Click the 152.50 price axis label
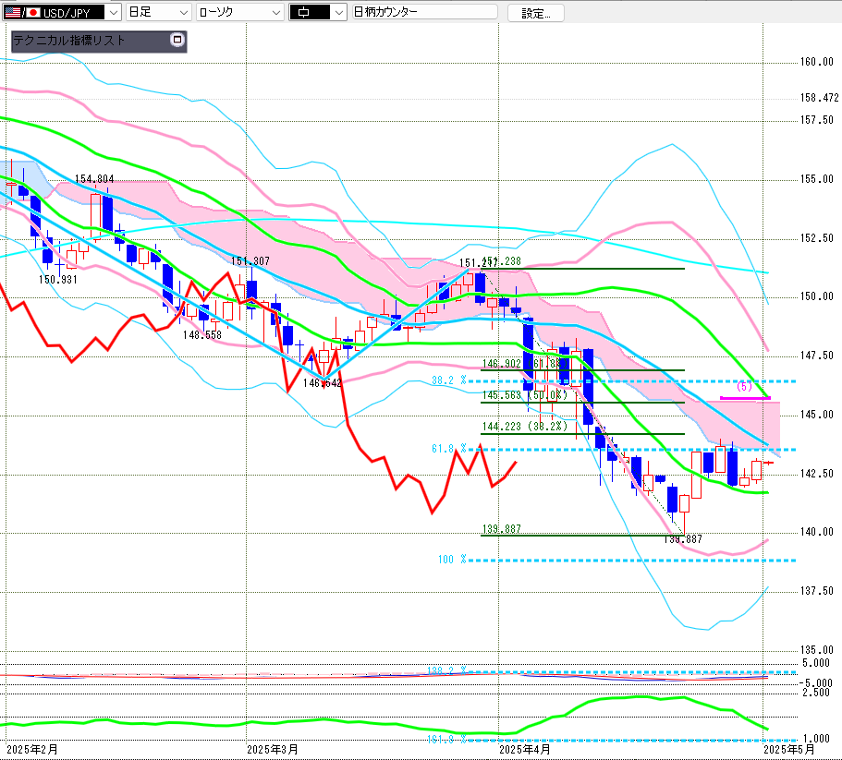842x760 pixels. click(816, 237)
